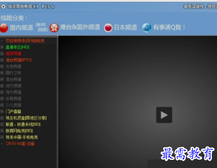The height and width of the screenshot is (168, 217).
Task: Expand the 体育频道 node
Action: [x=2, y=99]
